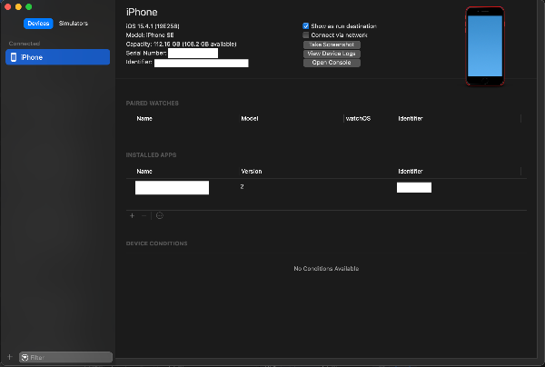This screenshot has height=367, width=545.
Task: Toggle Show as run destination checkbox
Action: [306, 26]
